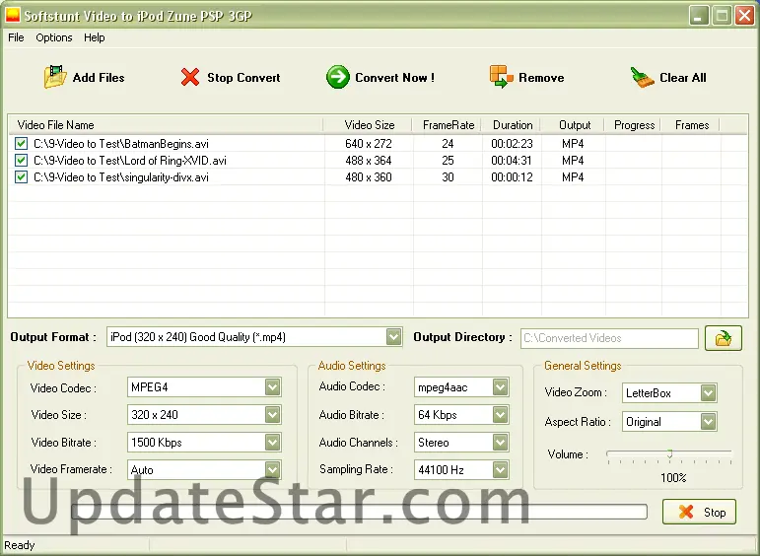Click the Add Files folder icon
This screenshot has width=760, height=556.
[54, 77]
